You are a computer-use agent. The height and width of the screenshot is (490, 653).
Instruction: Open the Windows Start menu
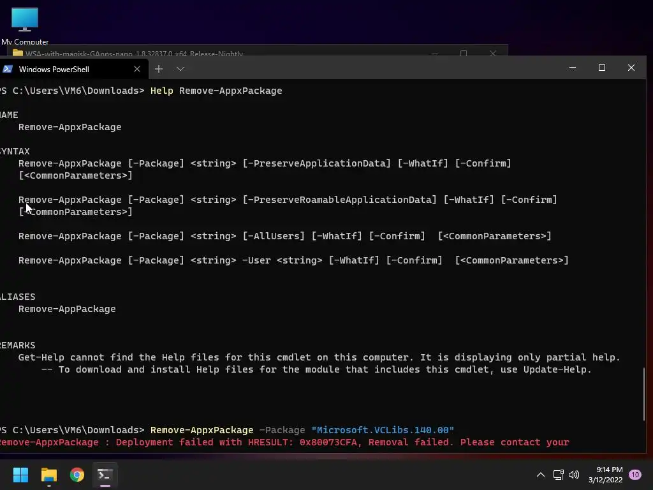20,475
